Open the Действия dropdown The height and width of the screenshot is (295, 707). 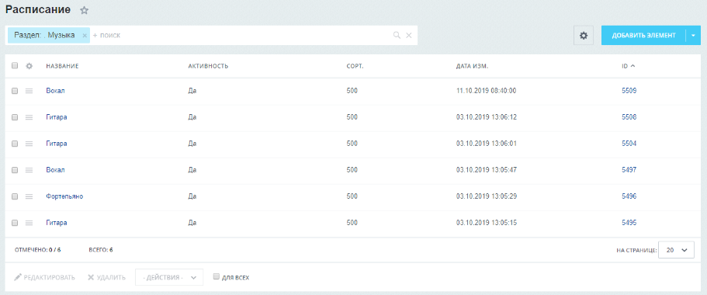[x=169, y=277]
